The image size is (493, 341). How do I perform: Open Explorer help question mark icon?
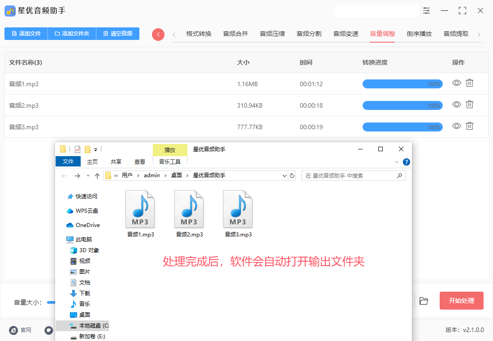[x=406, y=162]
